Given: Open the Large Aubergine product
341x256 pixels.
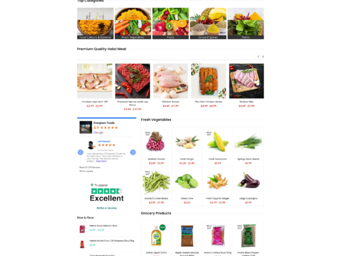Looking at the screenshot, I should [248, 199].
